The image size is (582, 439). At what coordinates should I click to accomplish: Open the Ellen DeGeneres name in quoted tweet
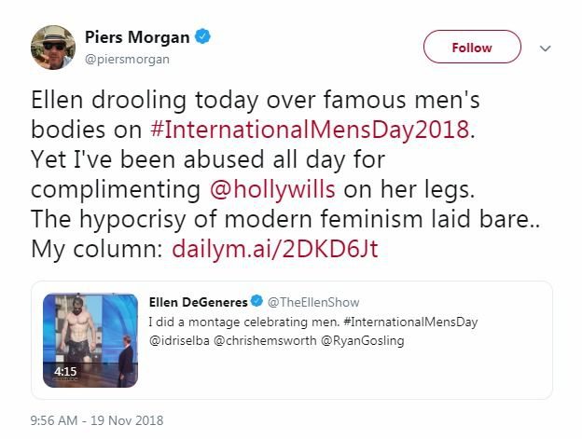199,302
